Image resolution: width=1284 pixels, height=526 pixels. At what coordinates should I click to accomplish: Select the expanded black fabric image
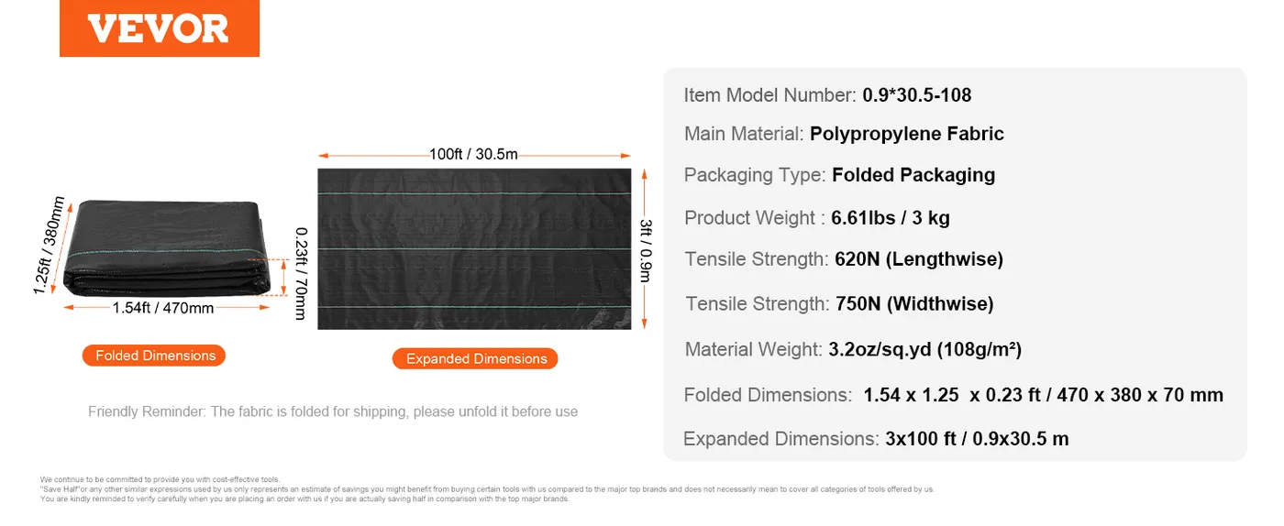pyautogui.click(x=474, y=248)
